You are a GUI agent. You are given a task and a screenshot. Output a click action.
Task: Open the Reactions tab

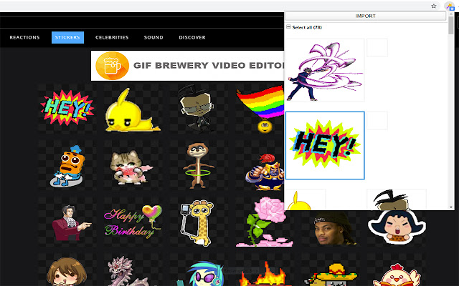pos(24,37)
